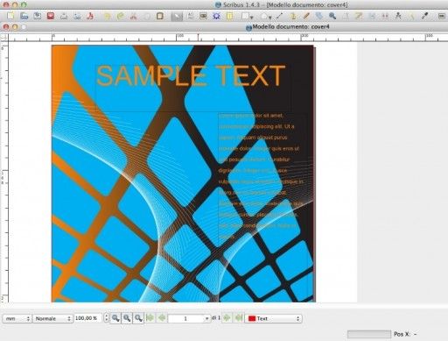This screenshot has height=341, width=448.
Task: Select the Freehand Line pencil tool
Action: [306, 16]
